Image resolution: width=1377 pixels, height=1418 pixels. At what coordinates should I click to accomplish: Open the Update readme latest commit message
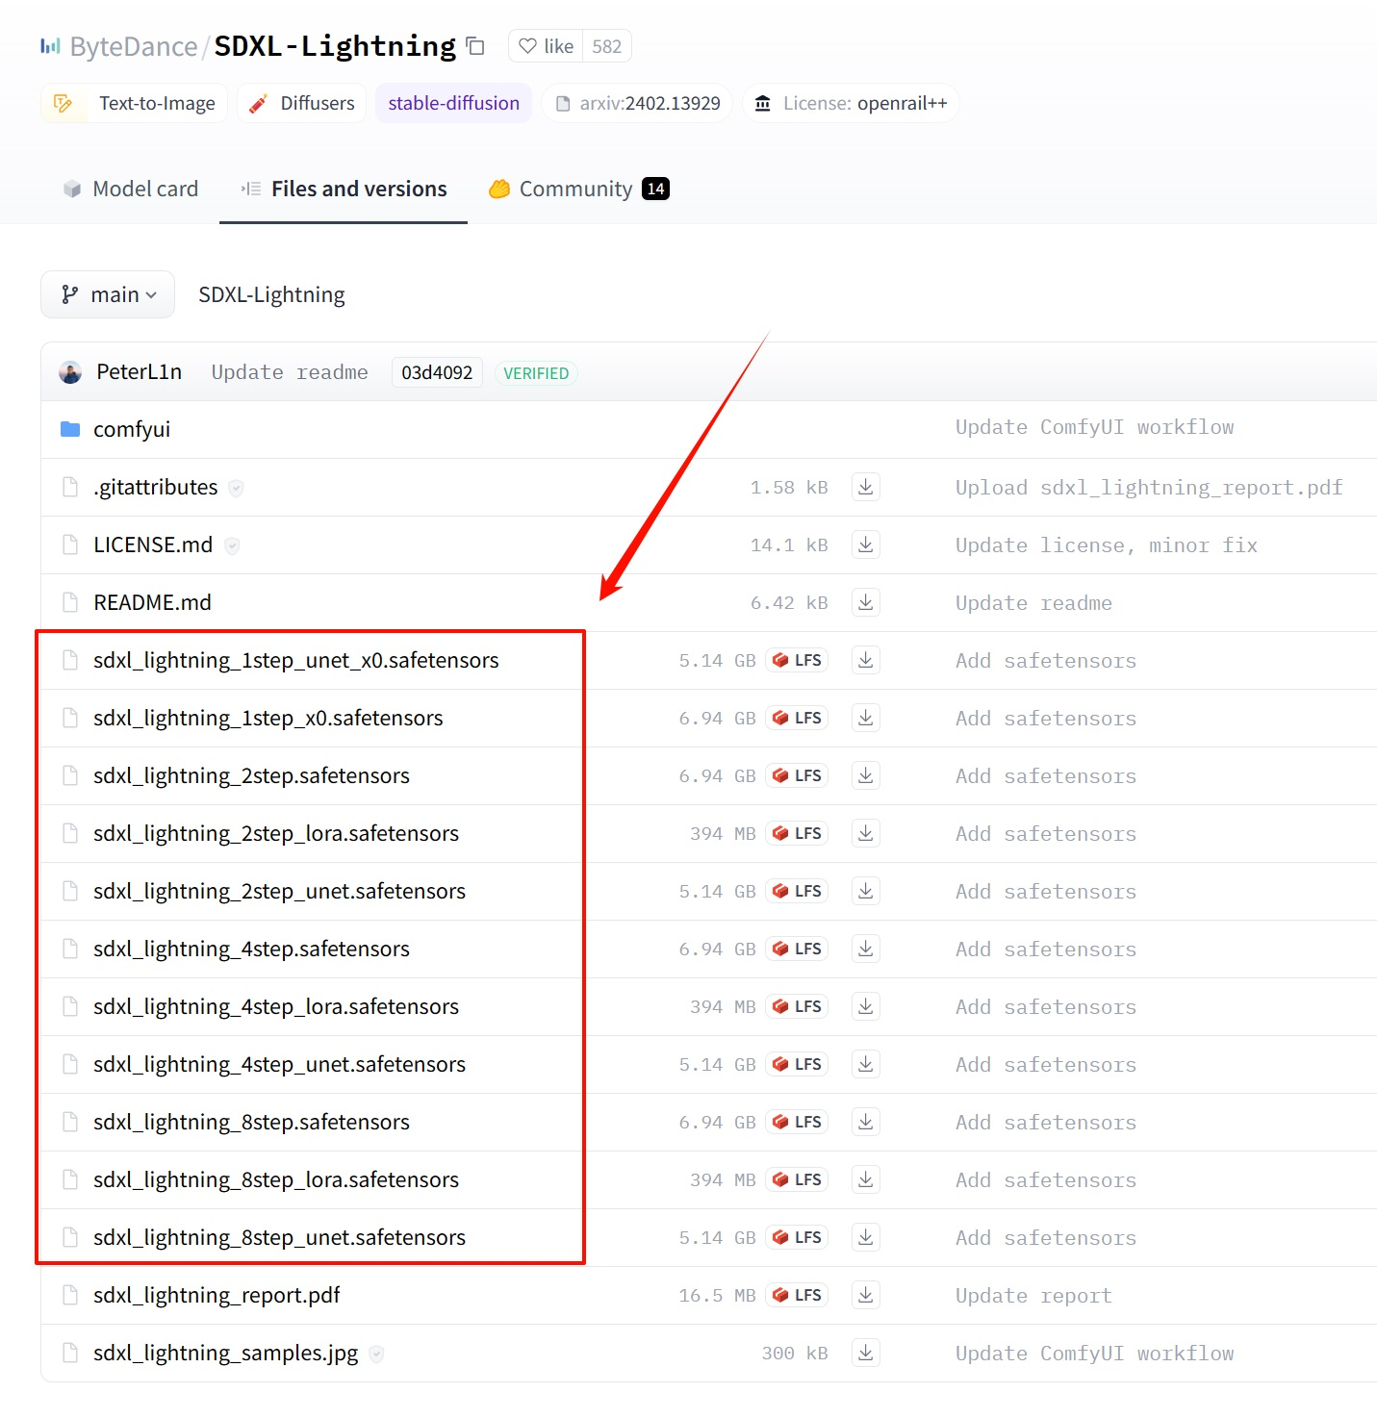pyautogui.click(x=289, y=372)
